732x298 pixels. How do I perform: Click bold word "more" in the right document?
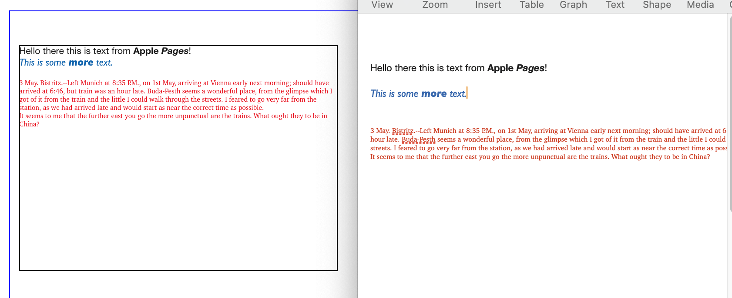[434, 94]
